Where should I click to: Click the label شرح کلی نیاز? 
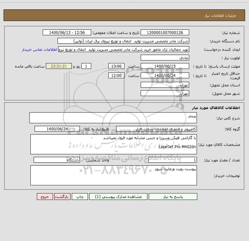point(228,118)
